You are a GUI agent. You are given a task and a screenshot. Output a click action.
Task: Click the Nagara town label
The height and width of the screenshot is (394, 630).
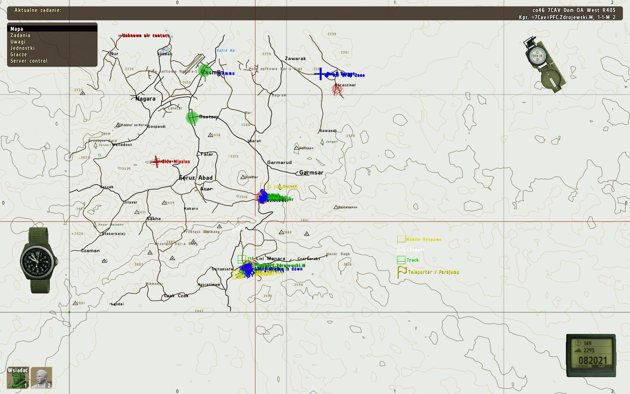[145, 99]
